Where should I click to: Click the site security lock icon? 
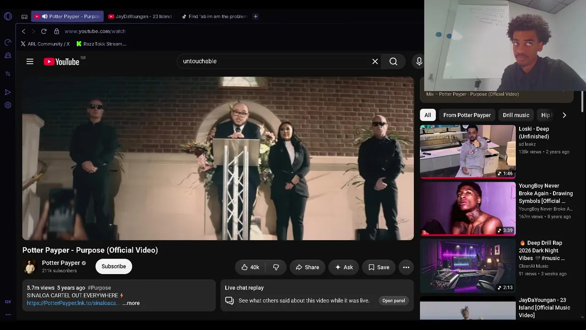click(56, 31)
